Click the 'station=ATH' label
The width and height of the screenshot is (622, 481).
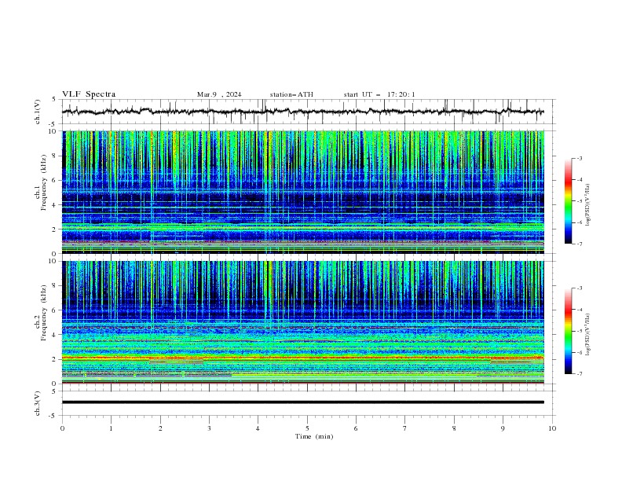click(x=291, y=94)
